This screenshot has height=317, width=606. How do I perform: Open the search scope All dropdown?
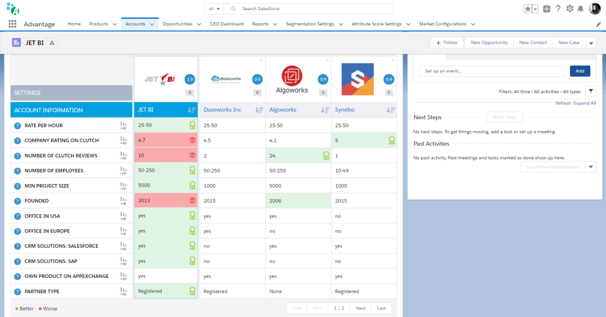(215, 9)
